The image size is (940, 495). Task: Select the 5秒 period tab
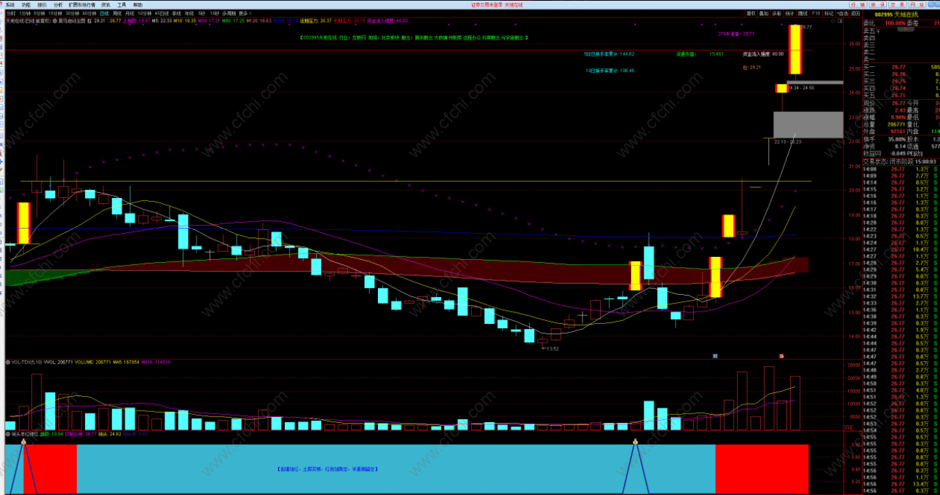tap(201, 13)
